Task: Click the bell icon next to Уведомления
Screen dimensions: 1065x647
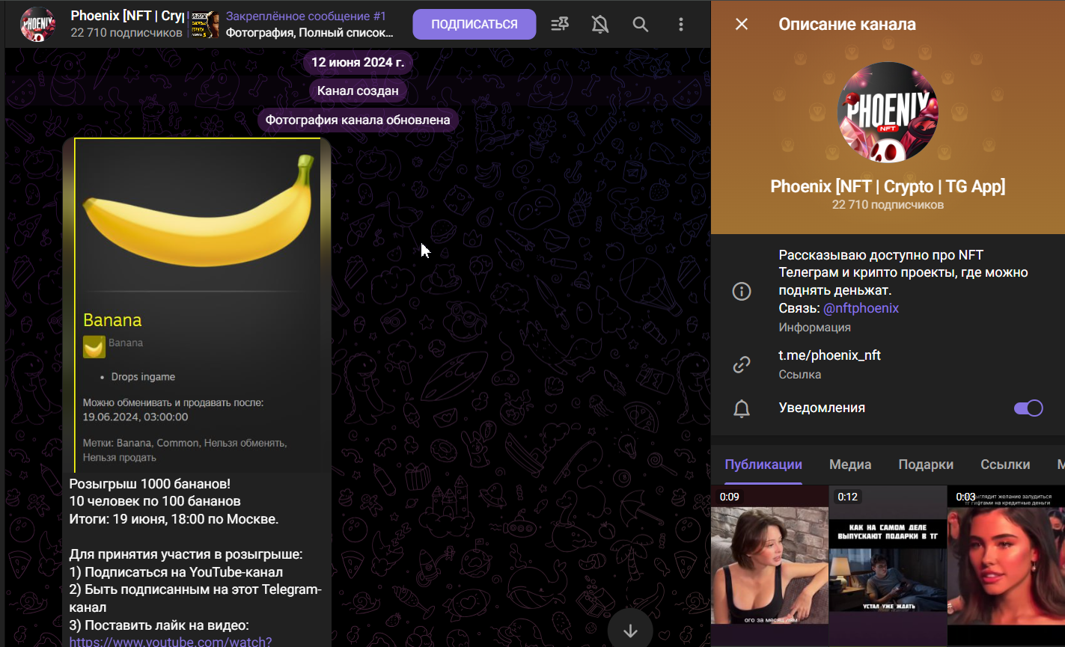Action: pyautogui.click(x=742, y=408)
